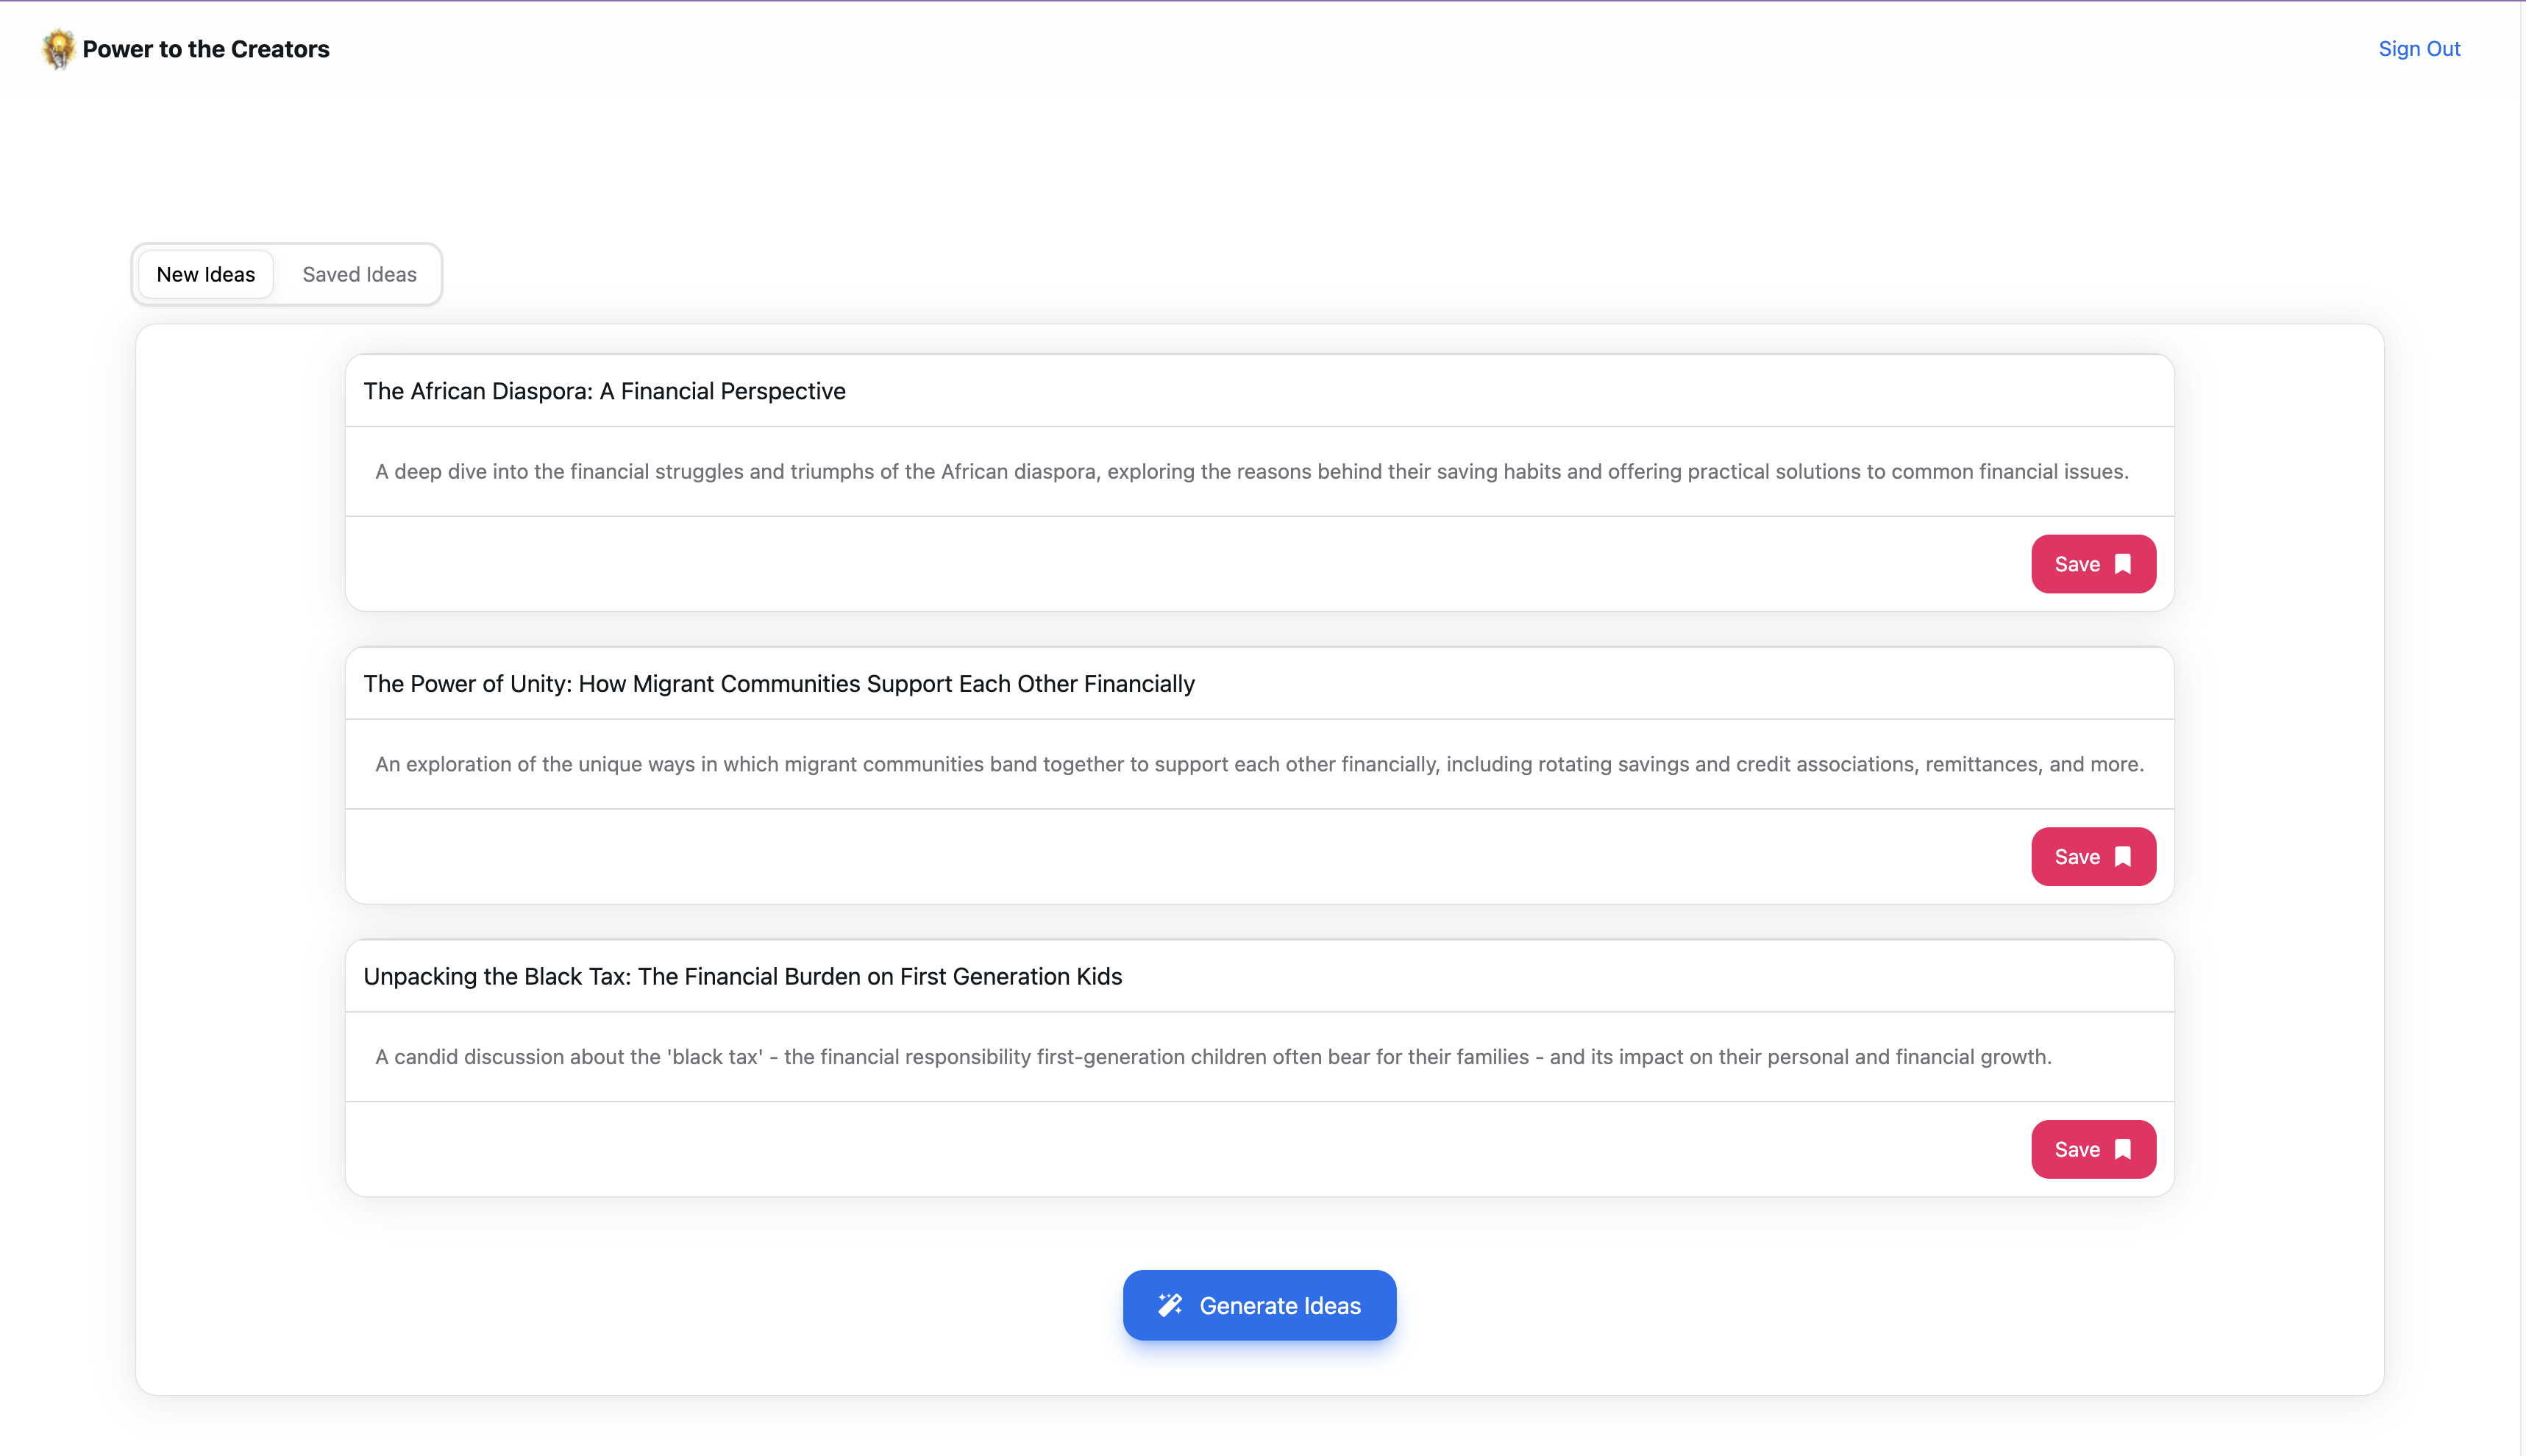This screenshot has width=2526, height=1456.
Task: Click bookmark icon on Black Tax card
Action: (x=2123, y=1150)
